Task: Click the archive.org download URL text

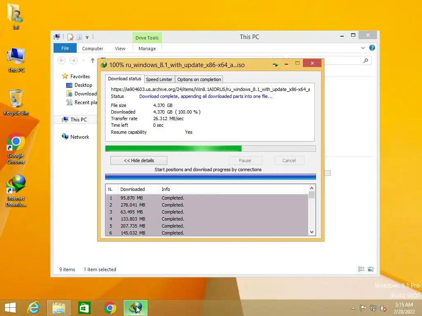Action: pyautogui.click(x=211, y=89)
